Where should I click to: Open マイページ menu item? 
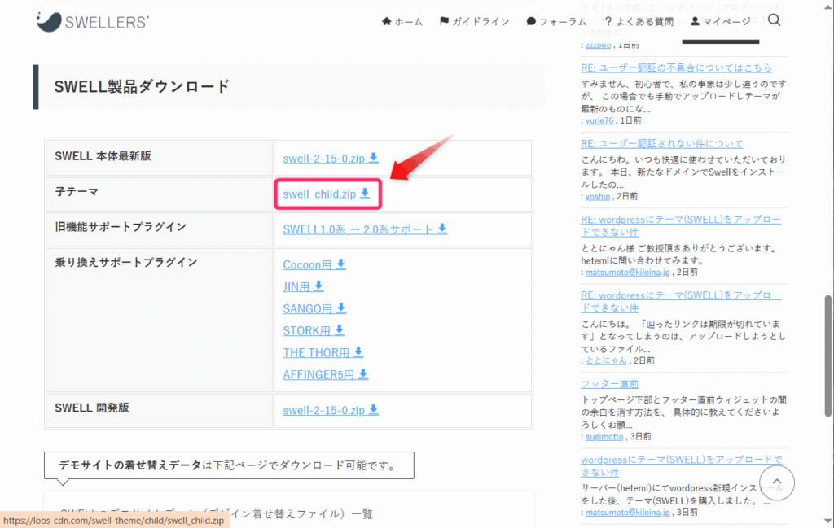pos(721,22)
